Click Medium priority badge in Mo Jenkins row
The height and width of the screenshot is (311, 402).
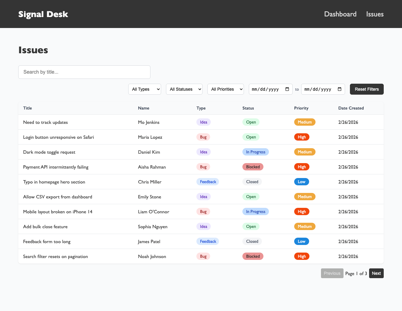305,122
